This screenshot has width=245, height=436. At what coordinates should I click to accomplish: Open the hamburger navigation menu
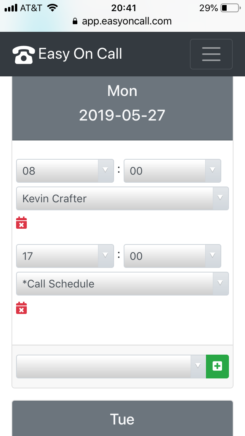point(211,54)
